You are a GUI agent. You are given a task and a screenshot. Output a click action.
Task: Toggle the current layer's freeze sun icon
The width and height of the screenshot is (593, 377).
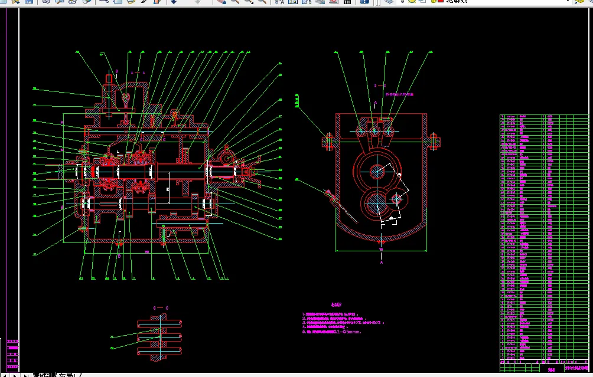point(412,2)
